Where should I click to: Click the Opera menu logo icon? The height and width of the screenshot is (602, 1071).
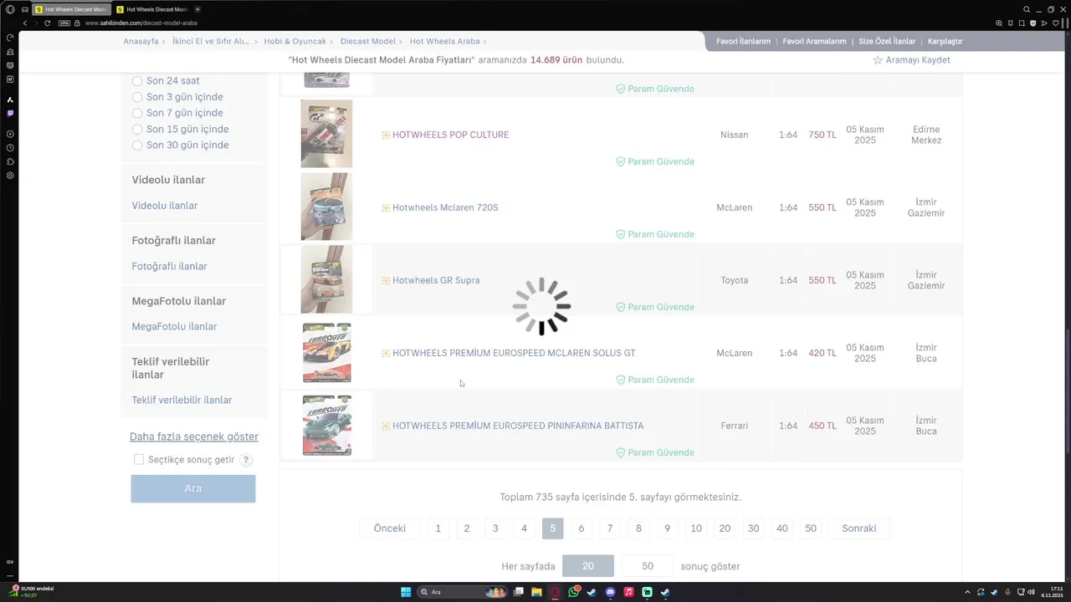(x=10, y=9)
